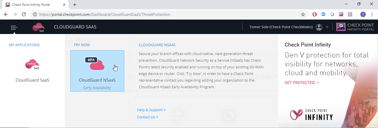Click the Early Availability label
Screen dimensions: 378x128
(97, 88)
